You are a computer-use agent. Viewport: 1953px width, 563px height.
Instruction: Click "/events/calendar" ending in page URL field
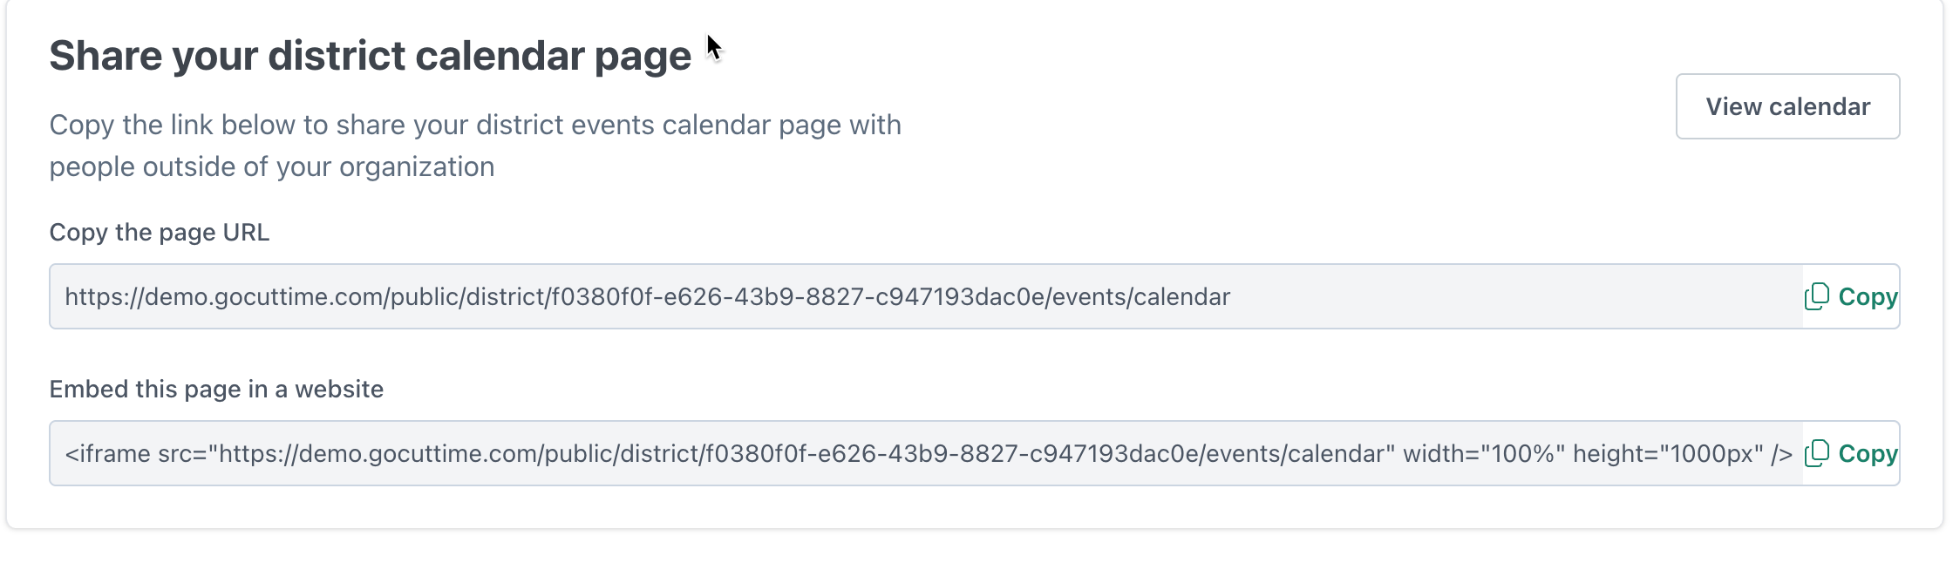pos(1138,297)
